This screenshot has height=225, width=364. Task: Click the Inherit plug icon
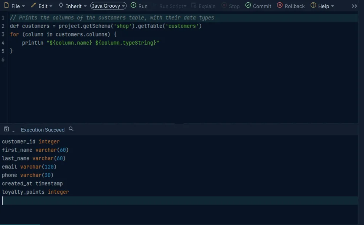point(61,5)
